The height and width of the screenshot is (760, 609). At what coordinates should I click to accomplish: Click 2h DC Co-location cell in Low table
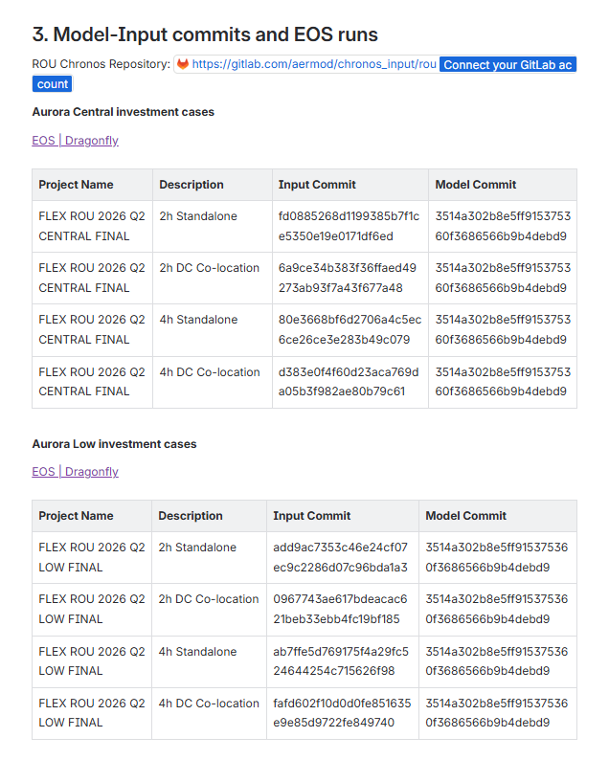pyautogui.click(x=209, y=610)
